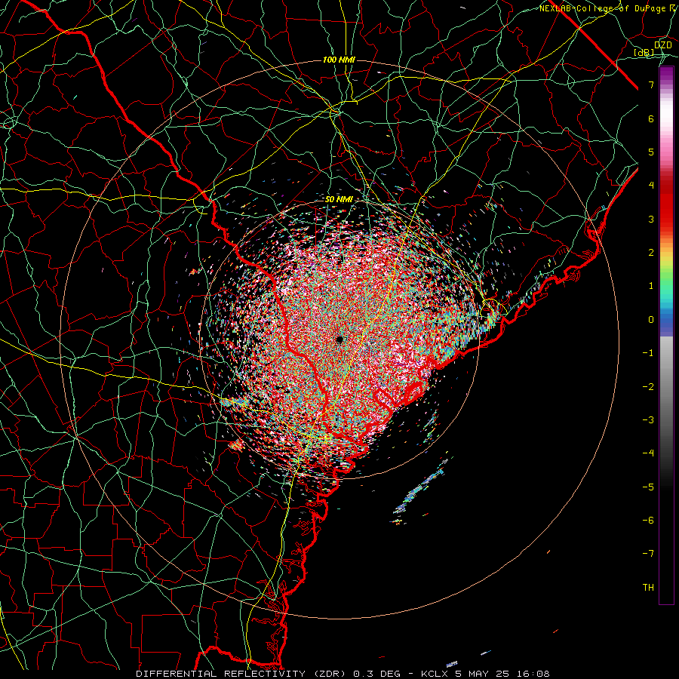679x679 pixels.
Task: Click the -6 dB tick label
Action: (648, 521)
